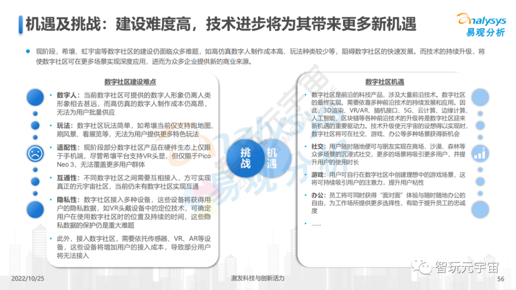Click the 隐私性 bullet label
This screenshot has height=290, width=516.
(67, 200)
